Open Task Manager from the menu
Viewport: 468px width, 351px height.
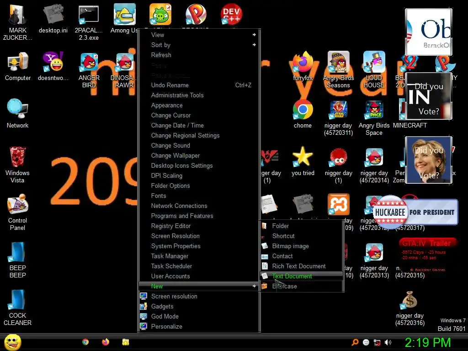[x=199, y=256]
